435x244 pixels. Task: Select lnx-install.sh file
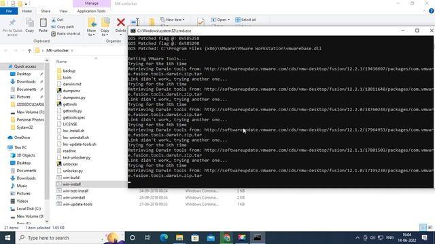[x=73, y=131]
